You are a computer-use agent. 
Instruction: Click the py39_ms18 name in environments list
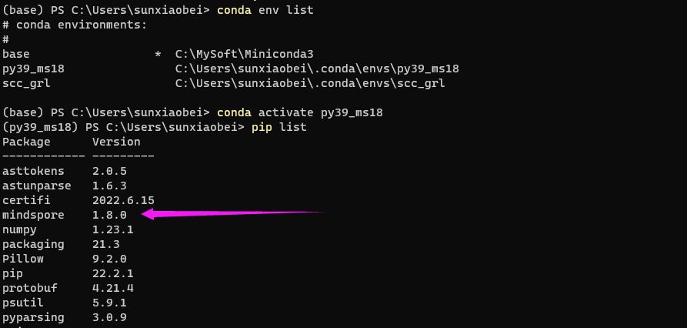[33, 69]
